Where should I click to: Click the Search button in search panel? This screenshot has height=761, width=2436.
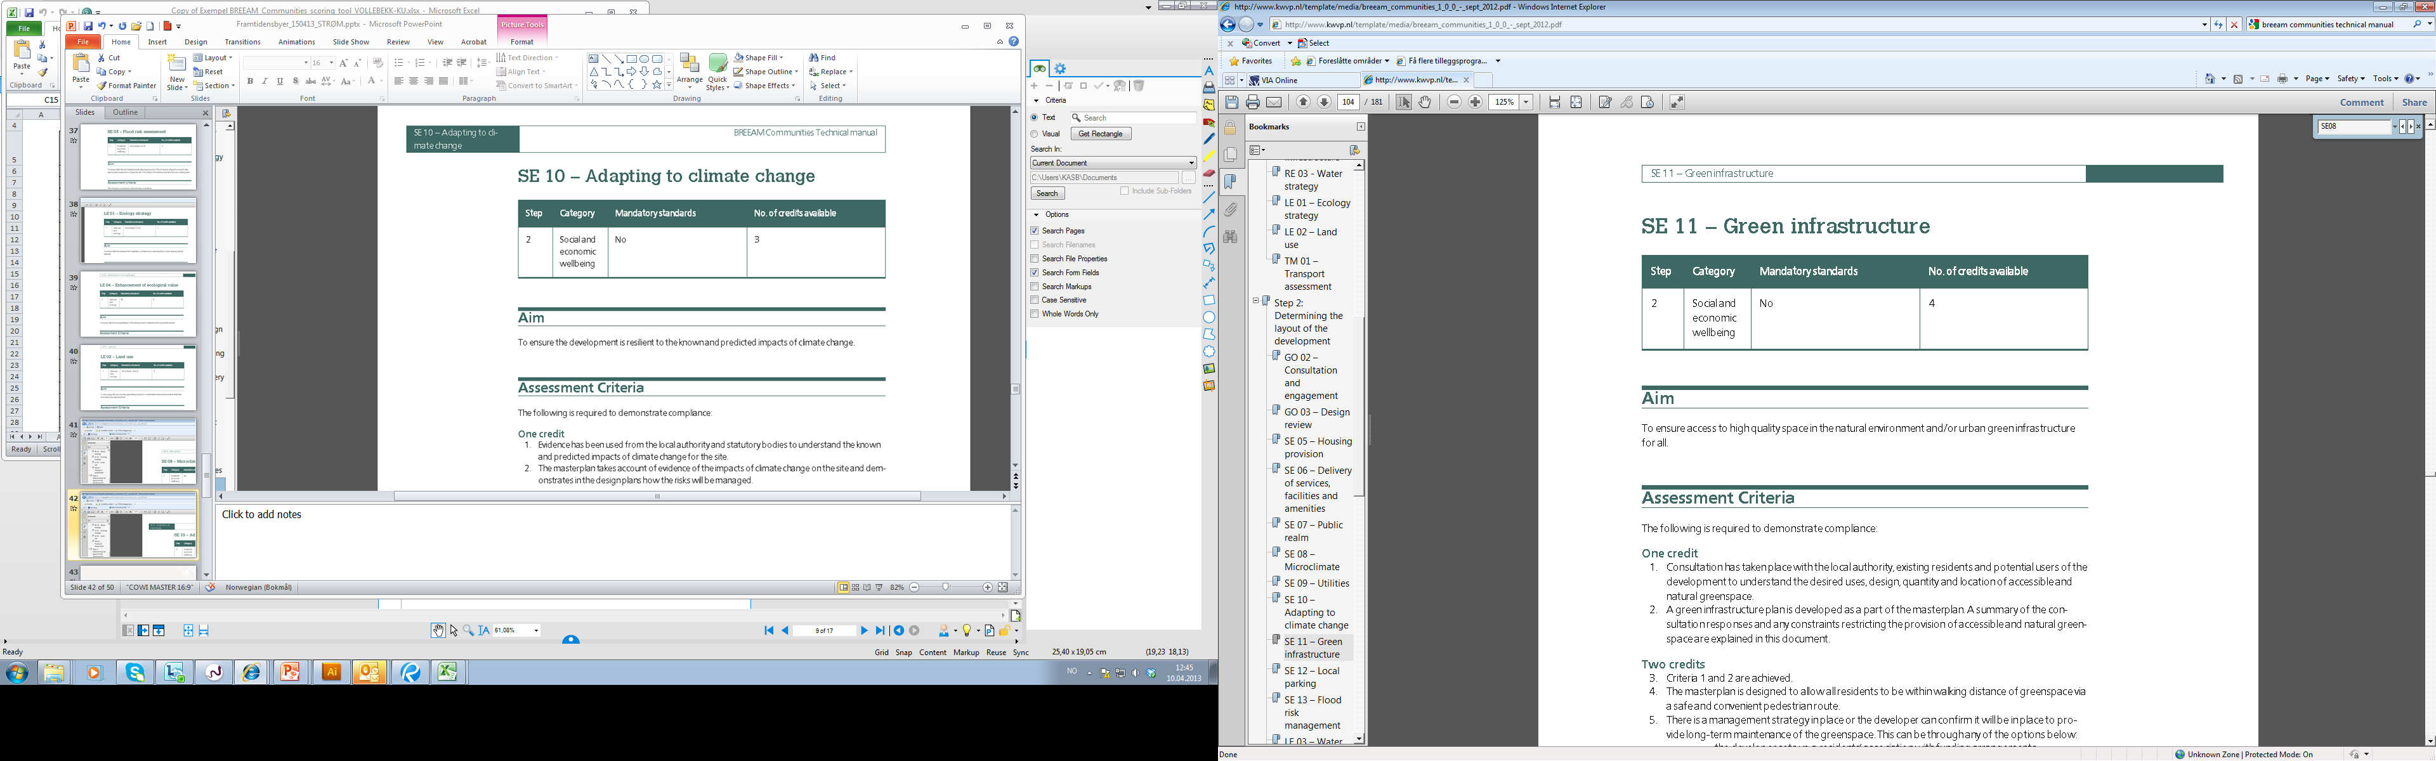tap(1047, 193)
